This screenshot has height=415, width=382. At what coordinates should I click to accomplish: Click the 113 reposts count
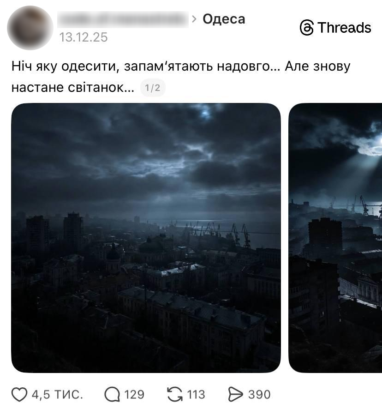tap(196, 395)
